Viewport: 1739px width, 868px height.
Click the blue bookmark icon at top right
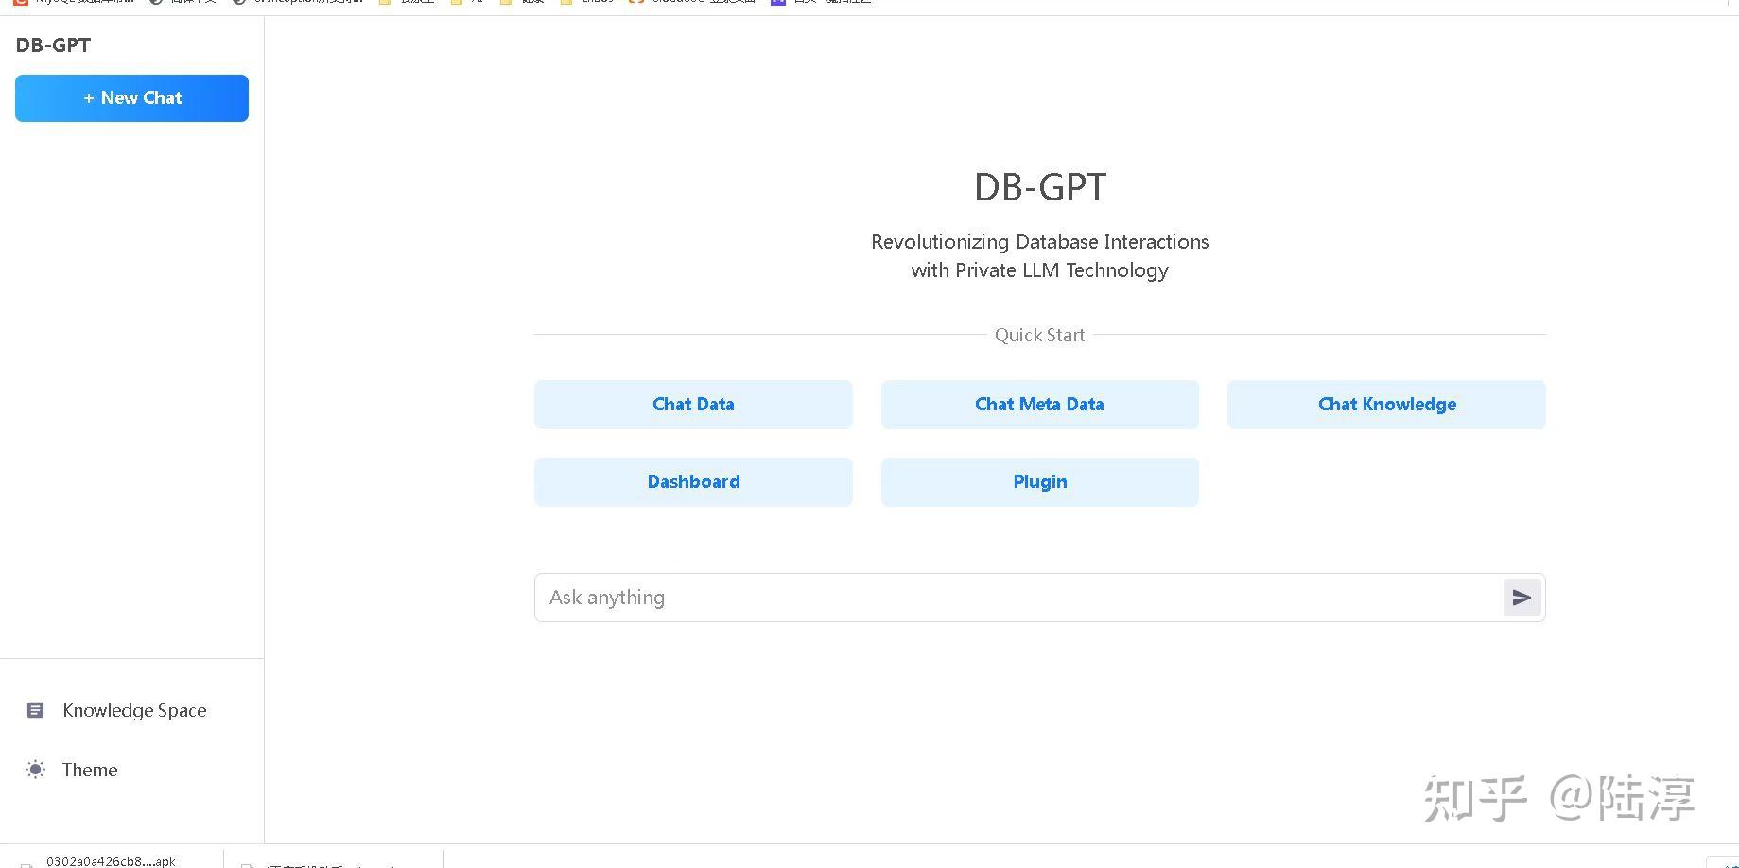(x=777, y=3)
